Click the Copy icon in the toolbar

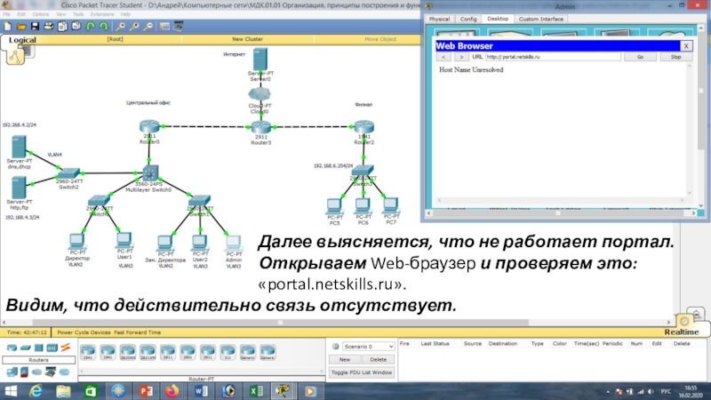point(62,27)
